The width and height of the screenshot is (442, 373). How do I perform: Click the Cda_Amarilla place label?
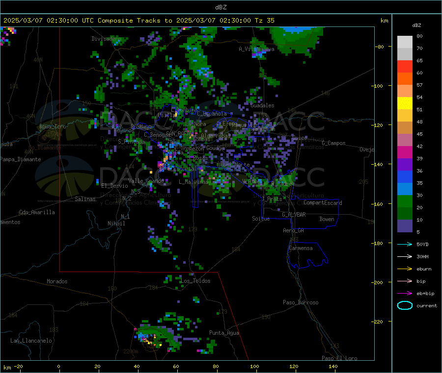37,212
